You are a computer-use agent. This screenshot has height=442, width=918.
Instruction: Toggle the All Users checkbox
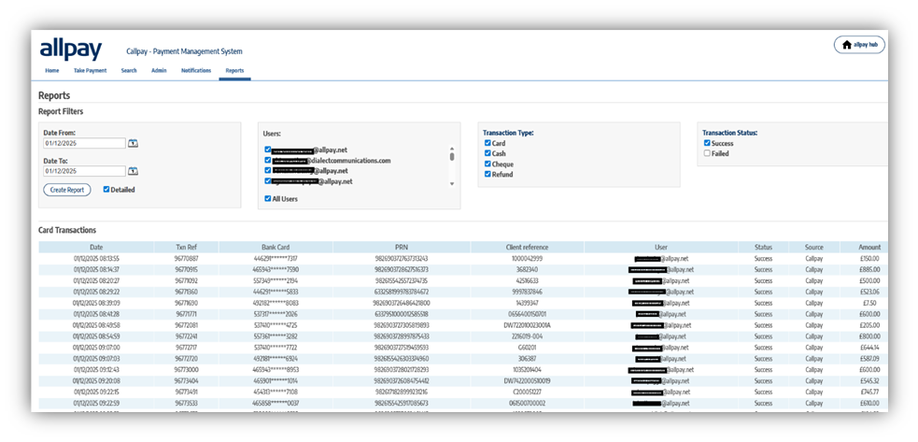click(267, 199)
